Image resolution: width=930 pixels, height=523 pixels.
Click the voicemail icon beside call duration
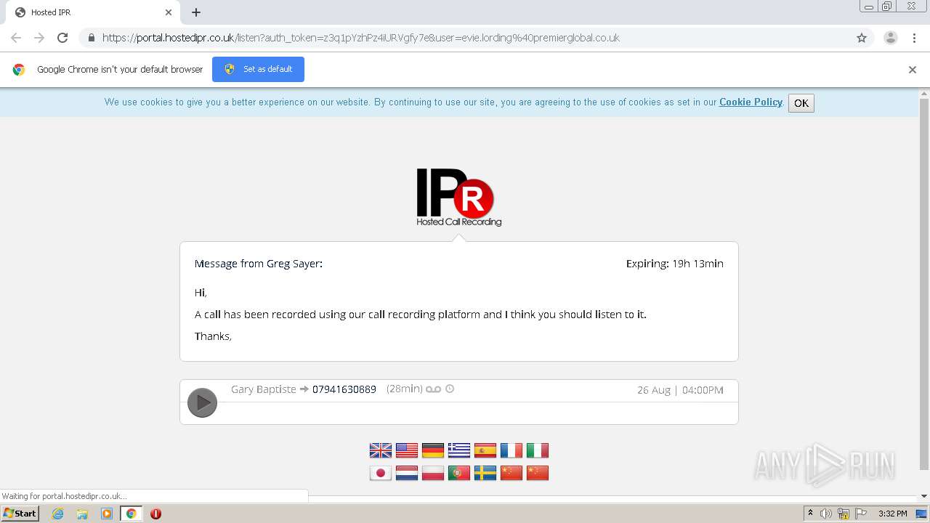434,389
